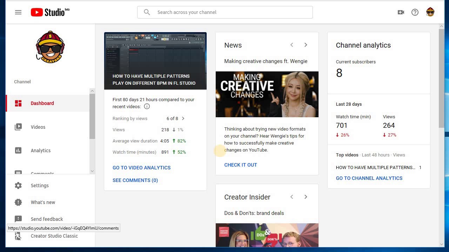This screenshot has height=252, width=449.
Task: Click the Videos library icon
Action: tap(18, 127)
